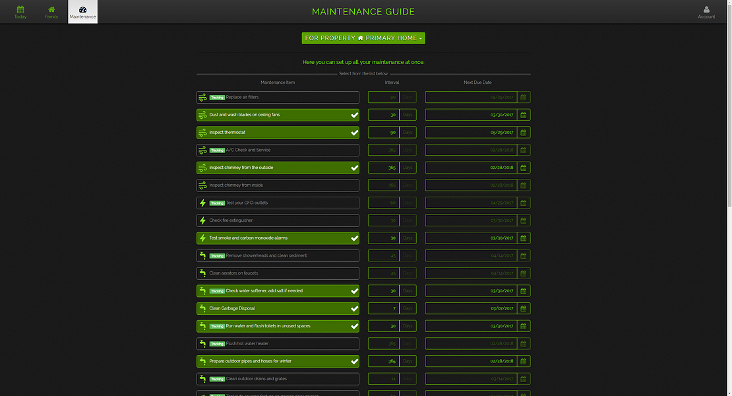This screenshot has height=396, width=732.
Task: Open calendar picker for Replace air filters date
Action: click(524, 97)
